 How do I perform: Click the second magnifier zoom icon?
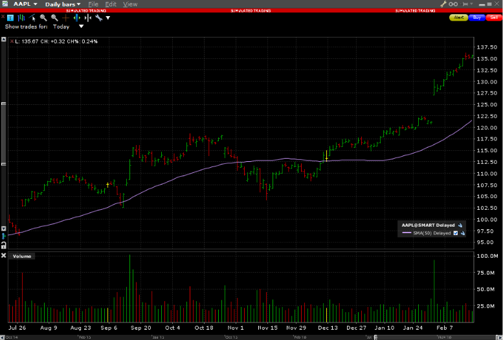(54, 17)
